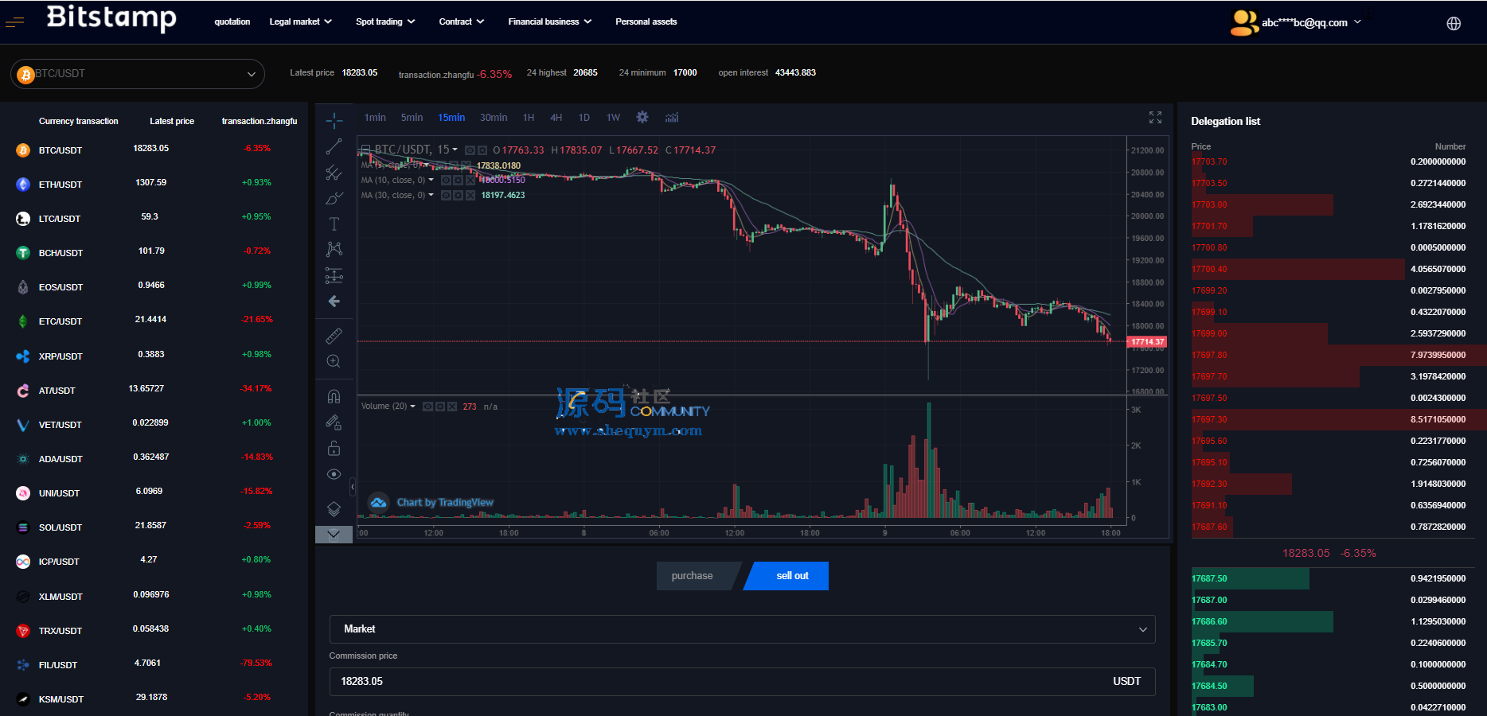Screen dimensions: 1487x716
Task: Expand the MA (10, close, 0) dropdown arrow
Action: click(431, 180)
